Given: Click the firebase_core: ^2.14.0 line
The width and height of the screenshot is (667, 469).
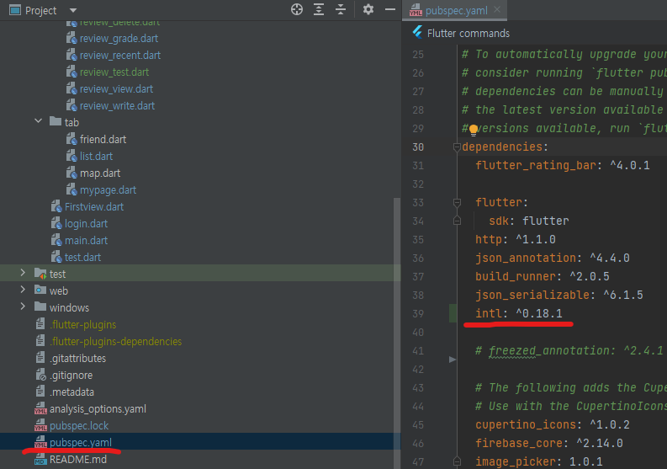Looking at the screenshot, I should pos(548,444).
